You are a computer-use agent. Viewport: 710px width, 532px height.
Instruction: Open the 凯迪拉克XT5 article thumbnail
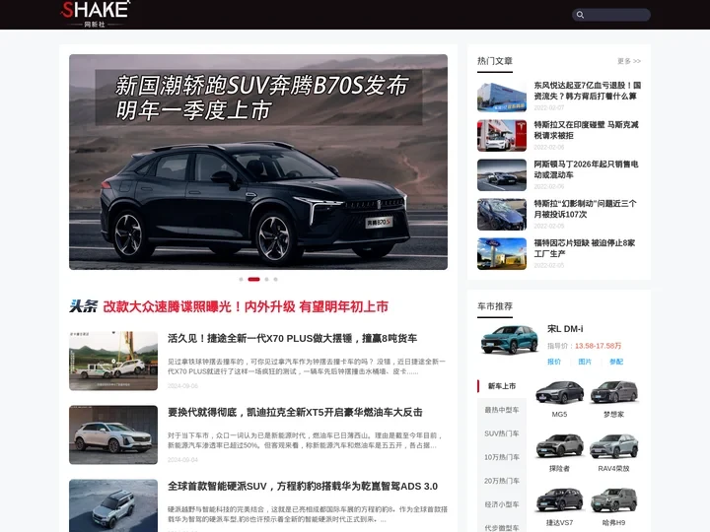pyautogui.click(x=113, y=434)
